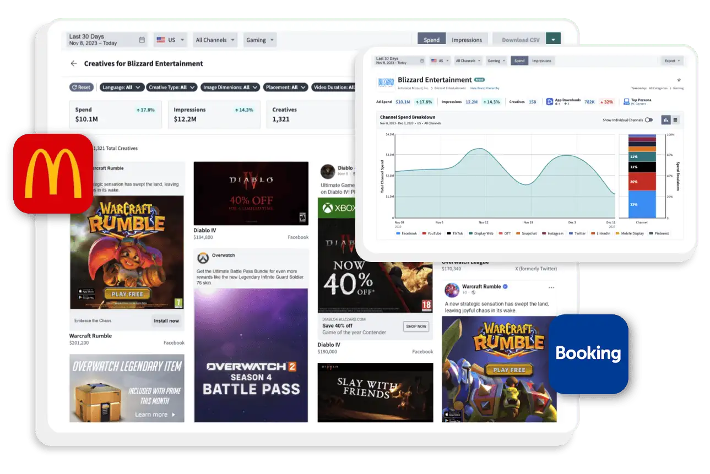Open the All Channels dropdown in the Creatives window
Image resolution: width=710 pixels, height=474 pixels.
[x=215, y=40]
